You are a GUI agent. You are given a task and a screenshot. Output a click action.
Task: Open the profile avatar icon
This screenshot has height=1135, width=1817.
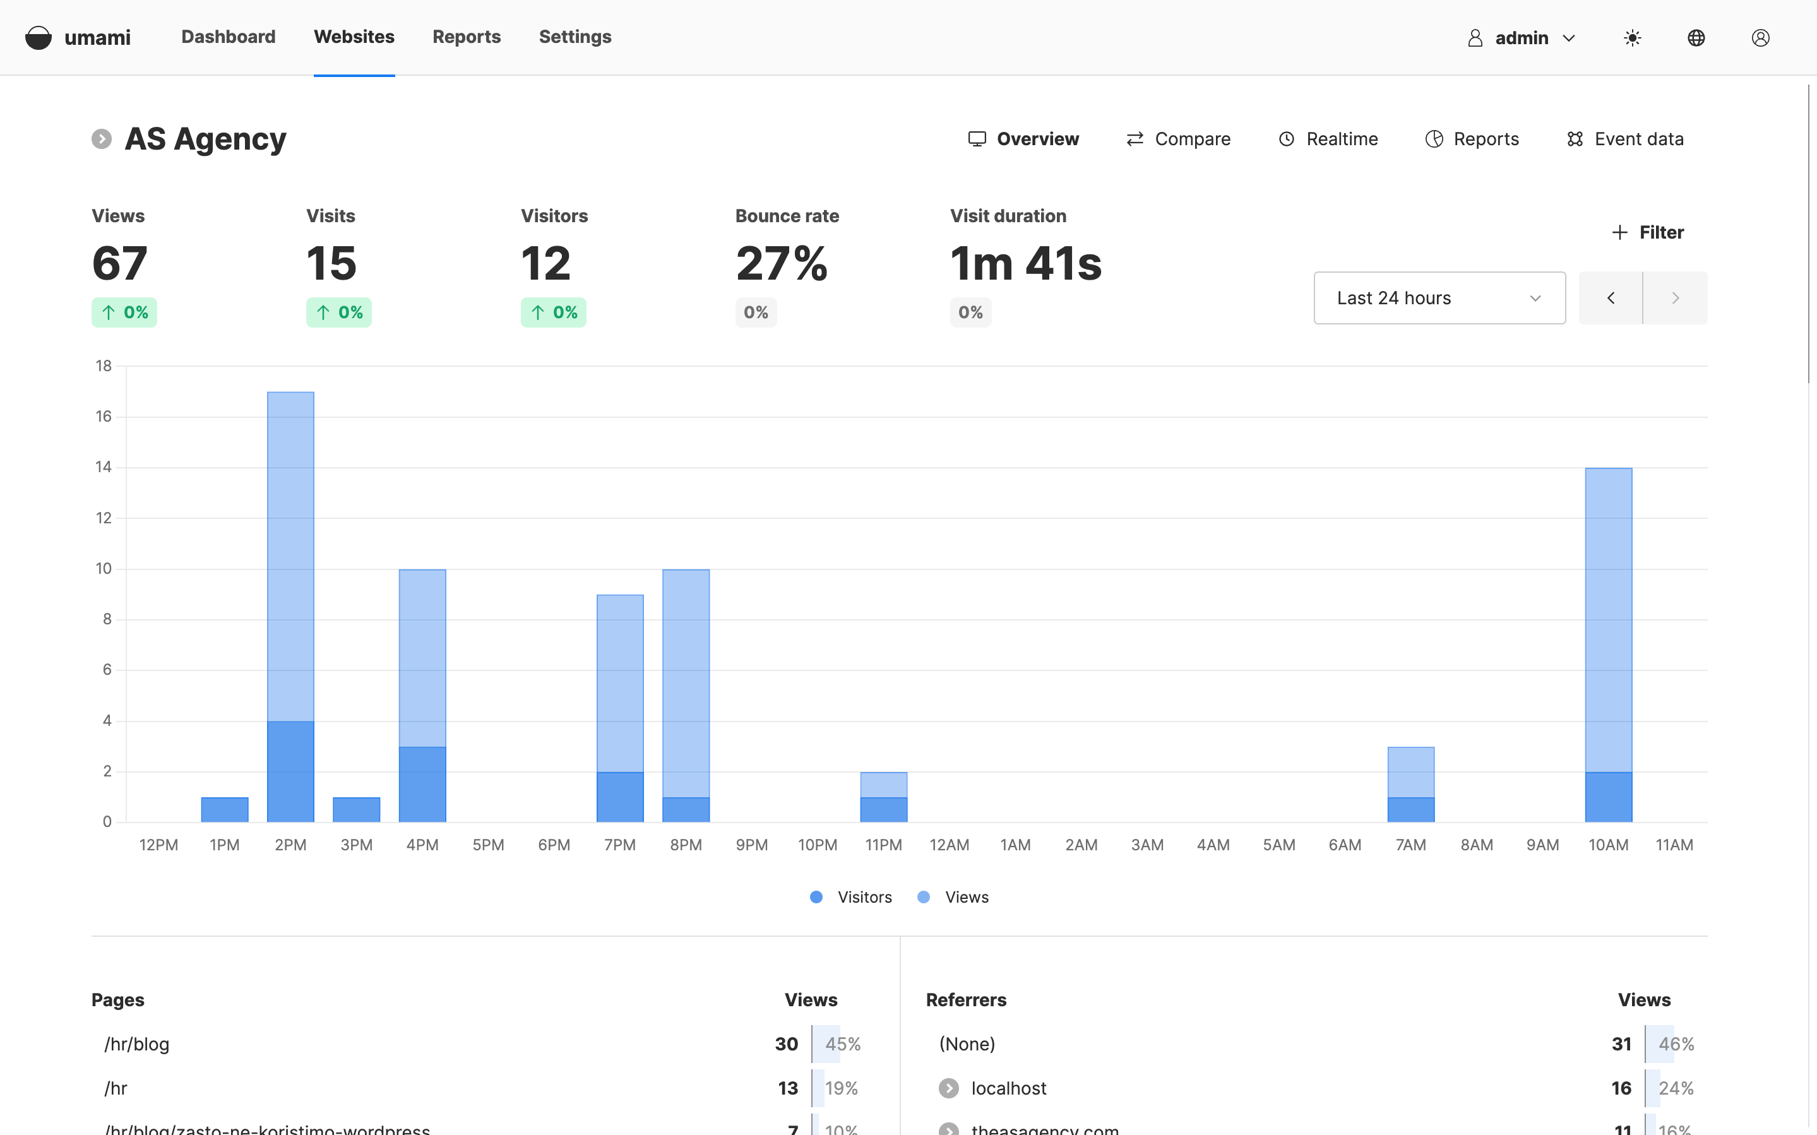point(1760,37)
